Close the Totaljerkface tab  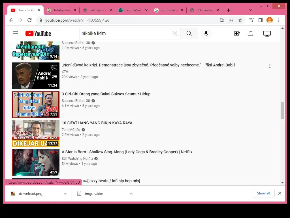coord(75,11)
